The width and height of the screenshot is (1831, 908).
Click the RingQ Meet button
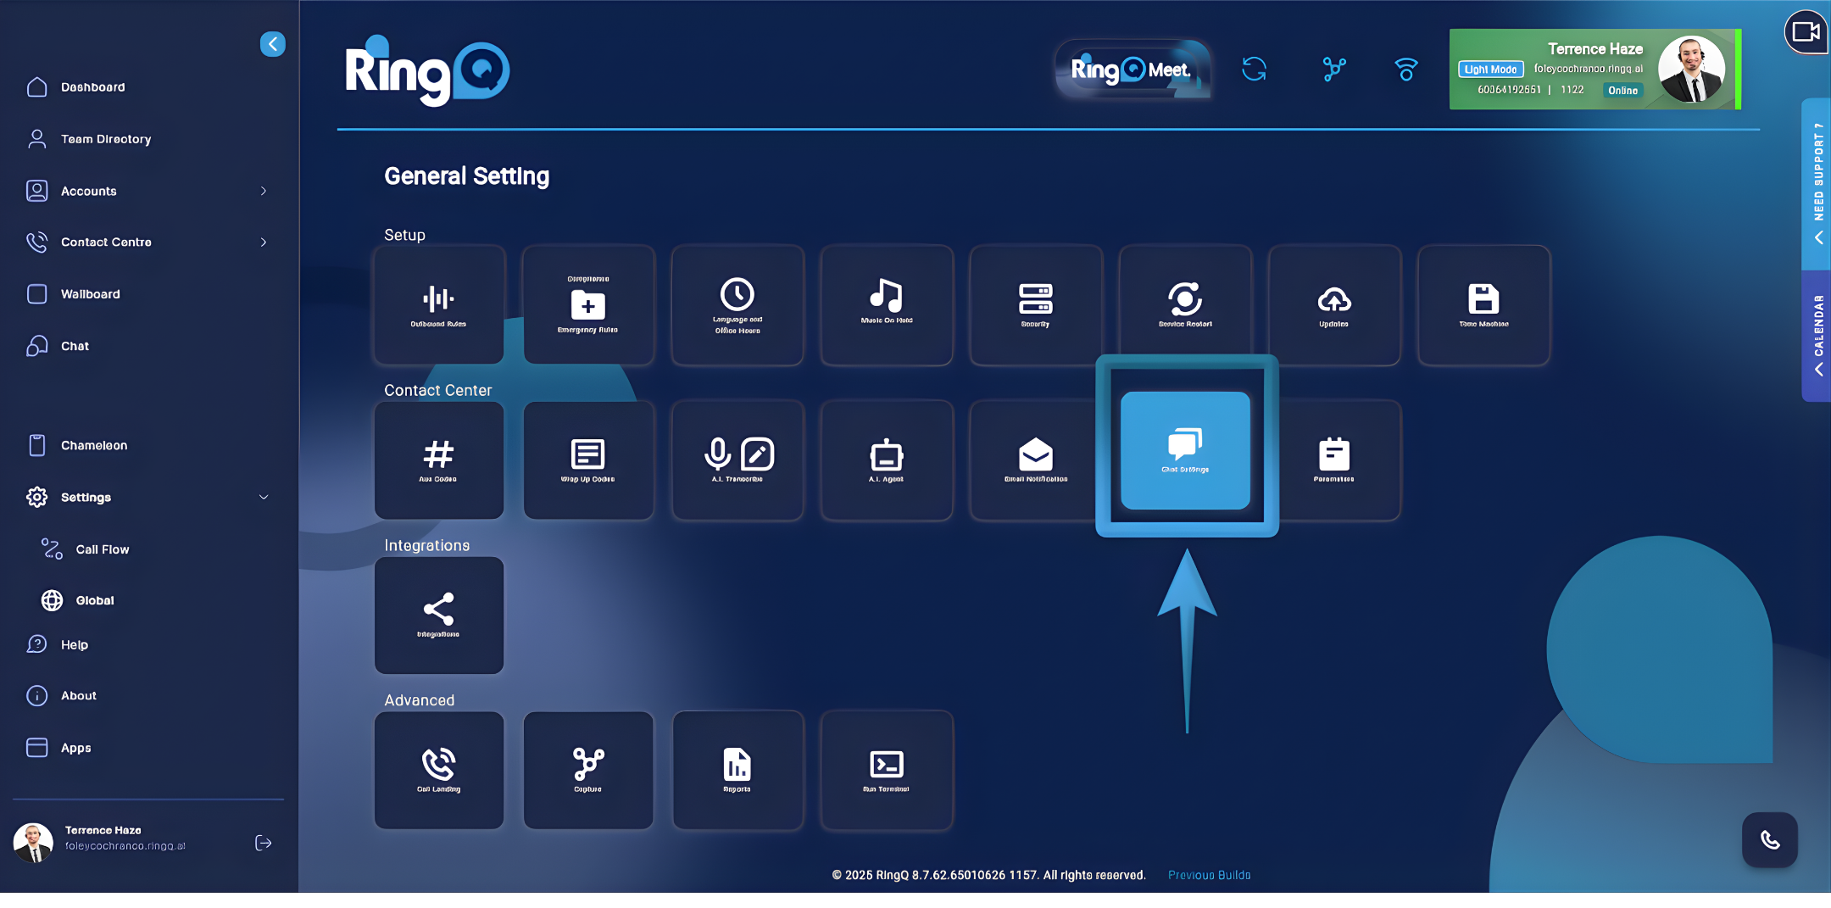[x=1133, y=69]
